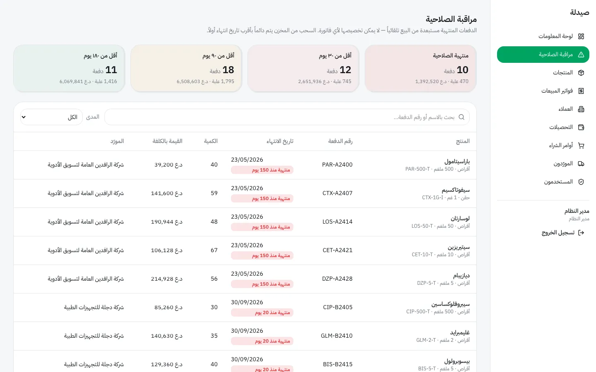The width and height of the screenshot is (596, 372).
Task: Click supplier name in GLM-B2410 row
Action: pos(94,336)
